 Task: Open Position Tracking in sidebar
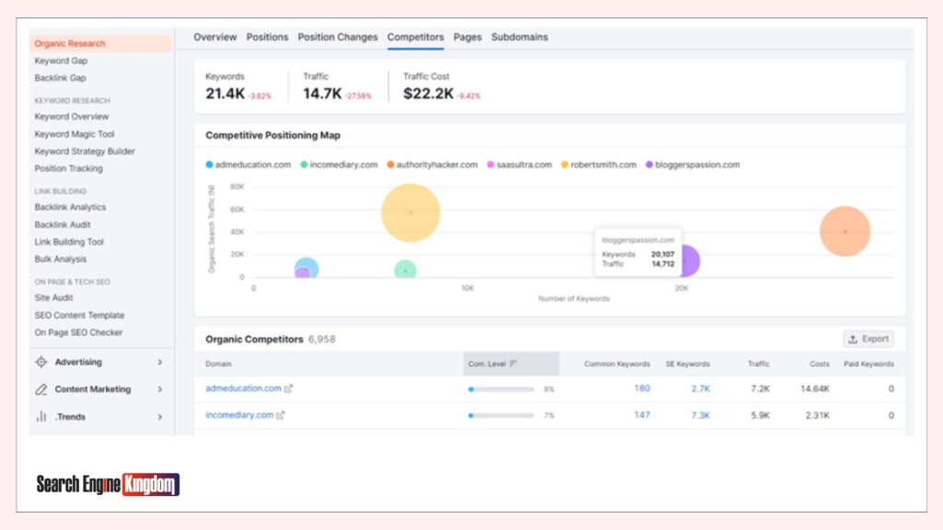click(68, 169)
